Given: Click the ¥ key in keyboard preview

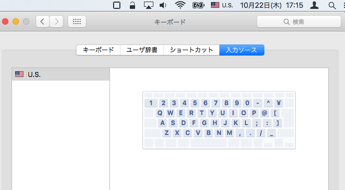Looking at the screenshot, I should [279, 103].
